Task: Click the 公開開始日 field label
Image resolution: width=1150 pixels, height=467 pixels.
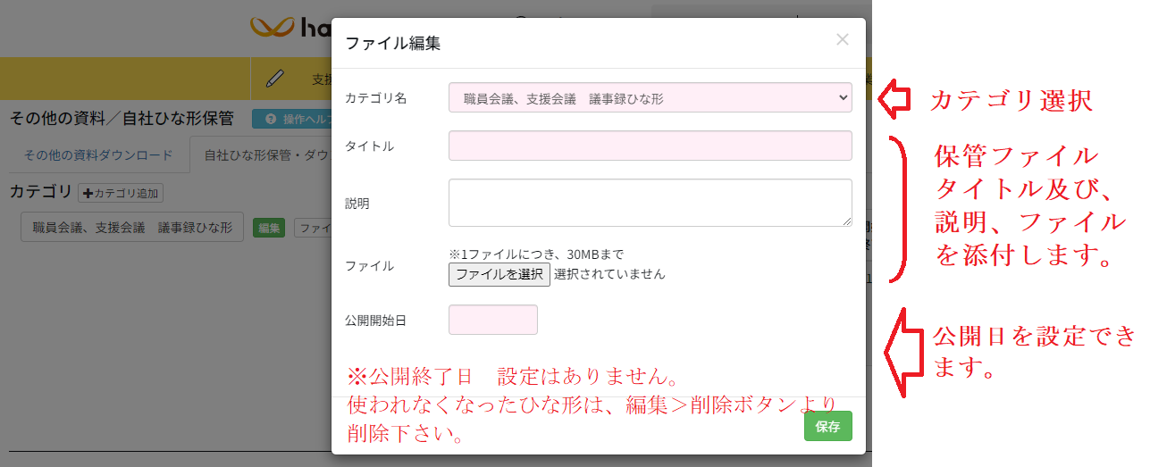Action: [375, 320]
